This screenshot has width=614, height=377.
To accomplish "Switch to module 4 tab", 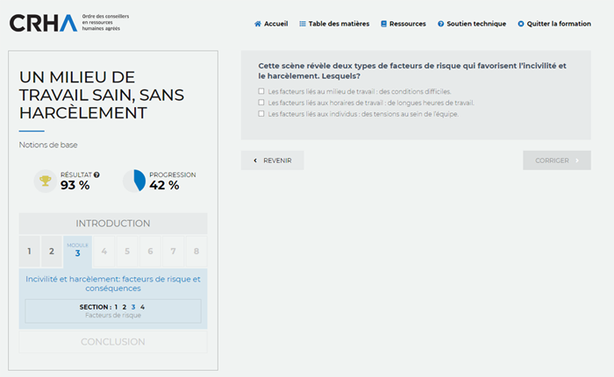I will pos(104,252).
